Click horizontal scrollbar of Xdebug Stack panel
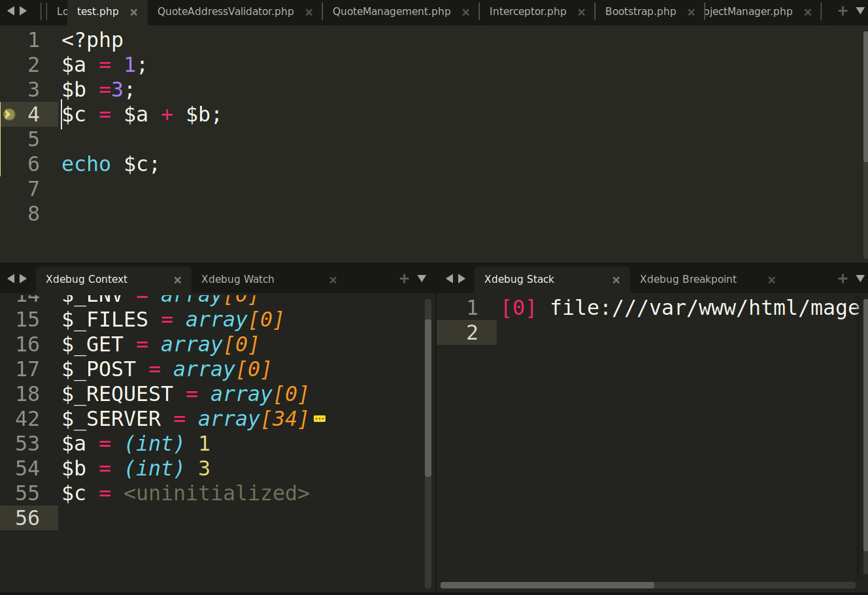 pyautogui.click(x=547, y=585)
